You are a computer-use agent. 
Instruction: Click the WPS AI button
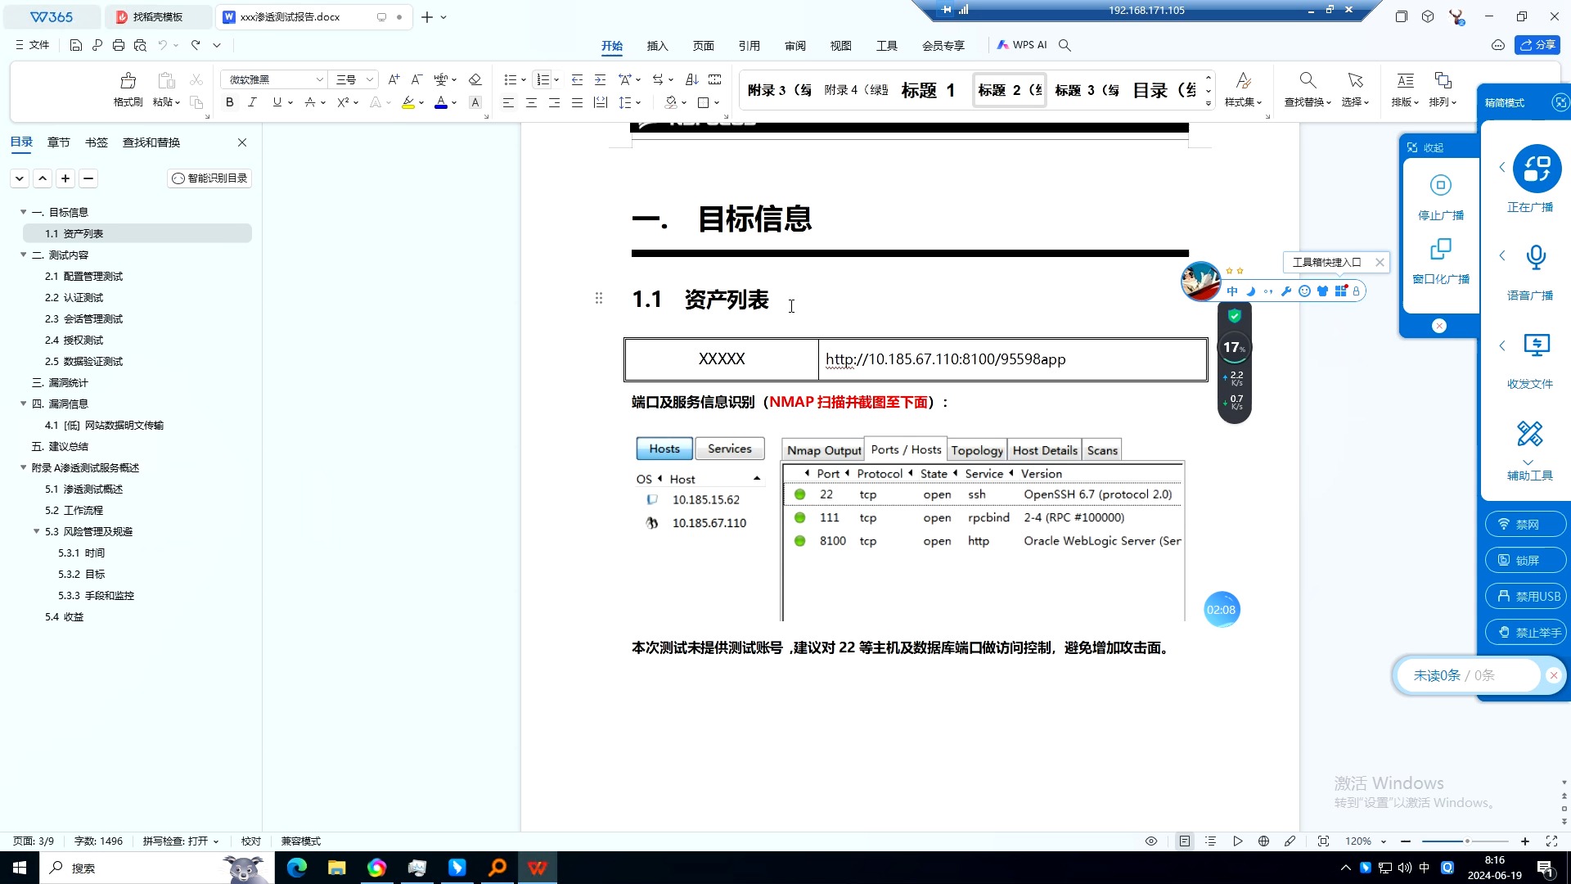[x=1021, y=45]
